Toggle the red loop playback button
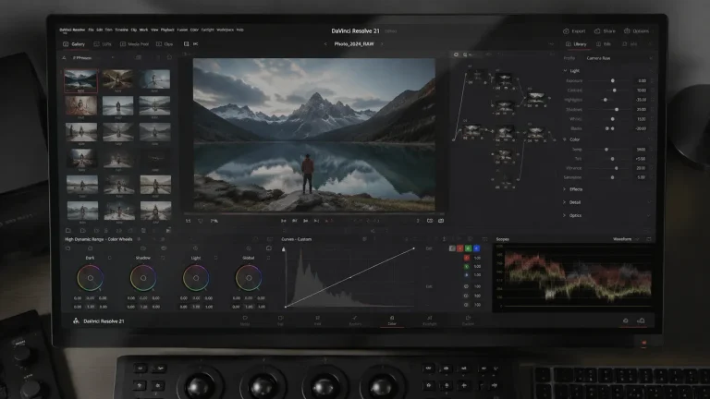This screenshot has width=710, height=399. [329, 221]
